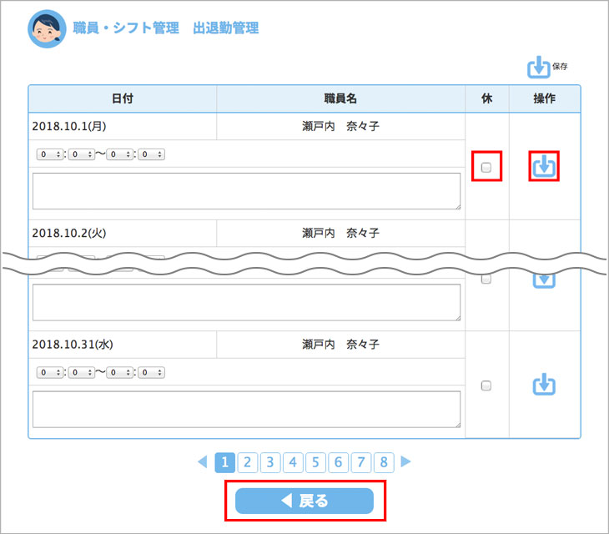This screenshot has height=534, width=609.
Task: Tick the day-off checkbox for 2018.10.2
Action: [x=486, y=280]
